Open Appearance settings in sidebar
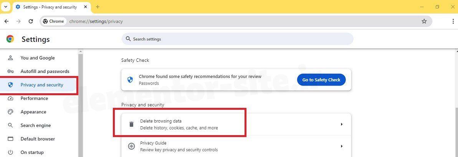Screen dimensions: 458x157 (x=33, y=112)
